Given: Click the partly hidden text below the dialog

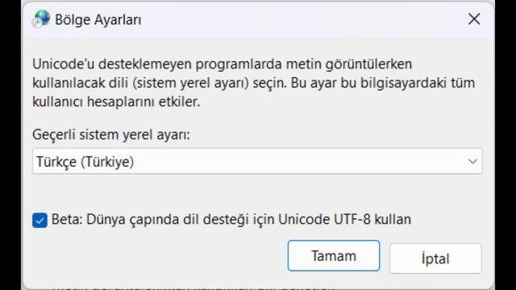Looking at the screenshot, I should point(194,287).
